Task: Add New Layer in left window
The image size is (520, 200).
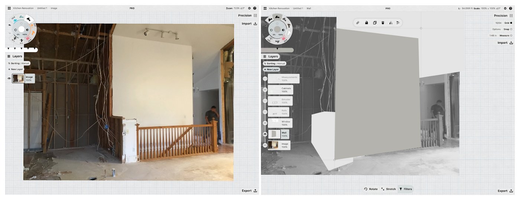Action: point(15,69)
